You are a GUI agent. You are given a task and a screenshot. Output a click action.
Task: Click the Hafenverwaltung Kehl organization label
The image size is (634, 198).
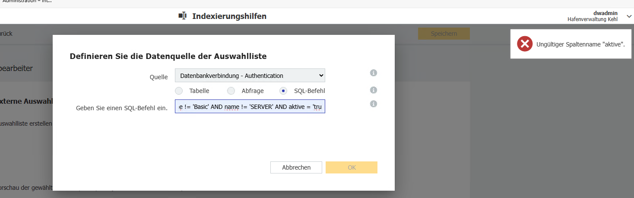tap(592, 19)
